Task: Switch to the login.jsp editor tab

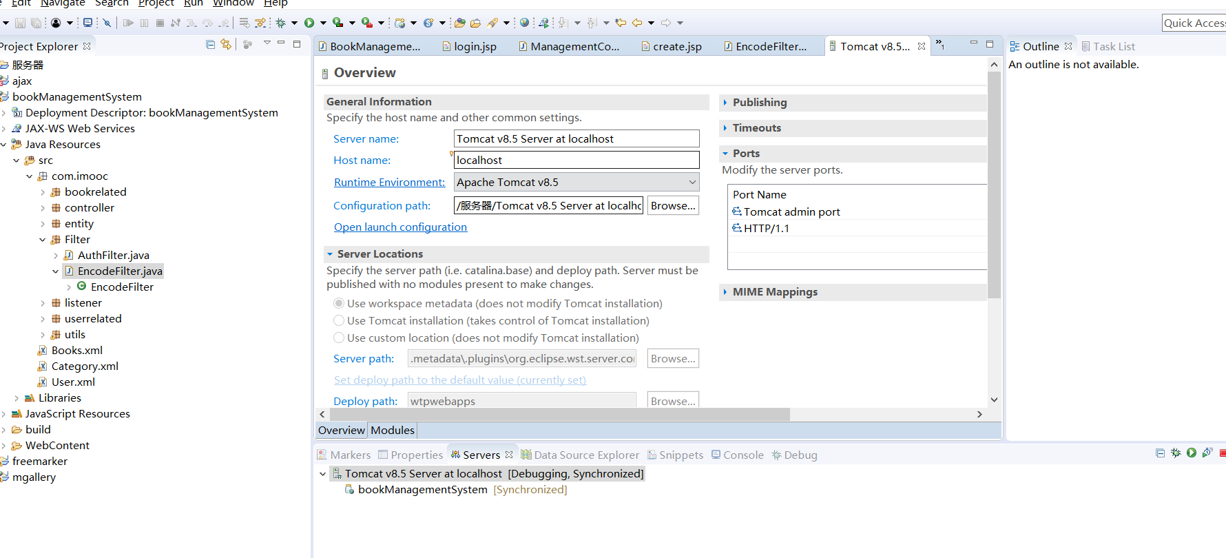Action: click(x=469, y=46)
